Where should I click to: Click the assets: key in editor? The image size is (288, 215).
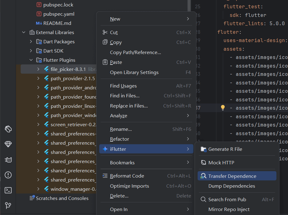click(x=234, y=49)
